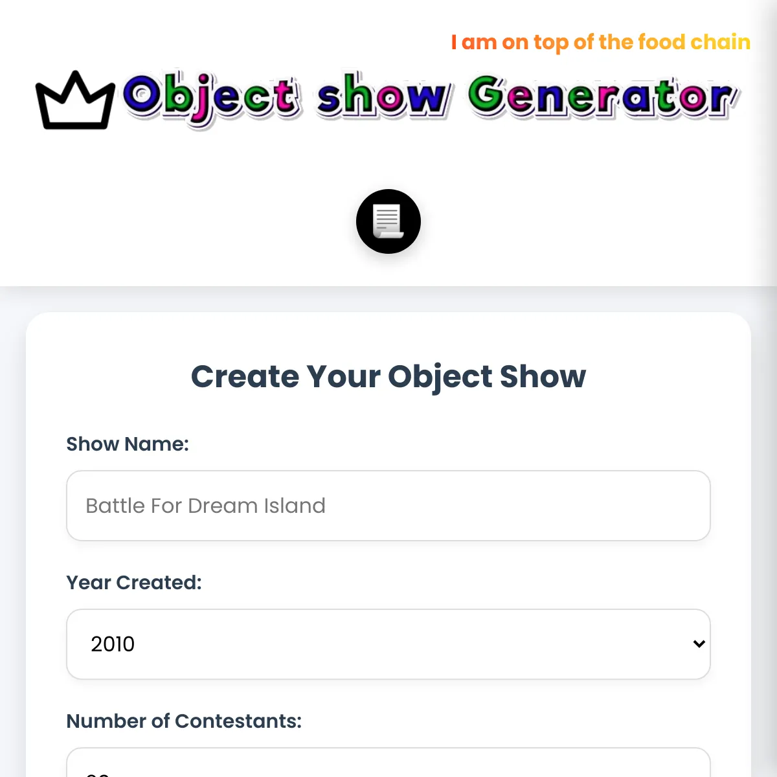Click the word "Show" ending the form heading

pyautogui.click(x=543, y=377)
